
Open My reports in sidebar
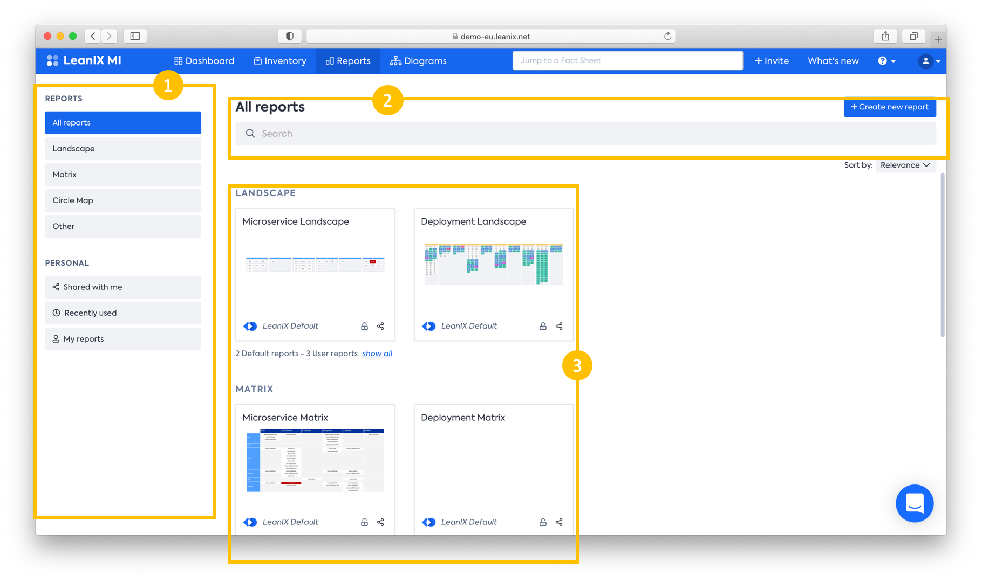pyautogui.click(x=123, y=339)
